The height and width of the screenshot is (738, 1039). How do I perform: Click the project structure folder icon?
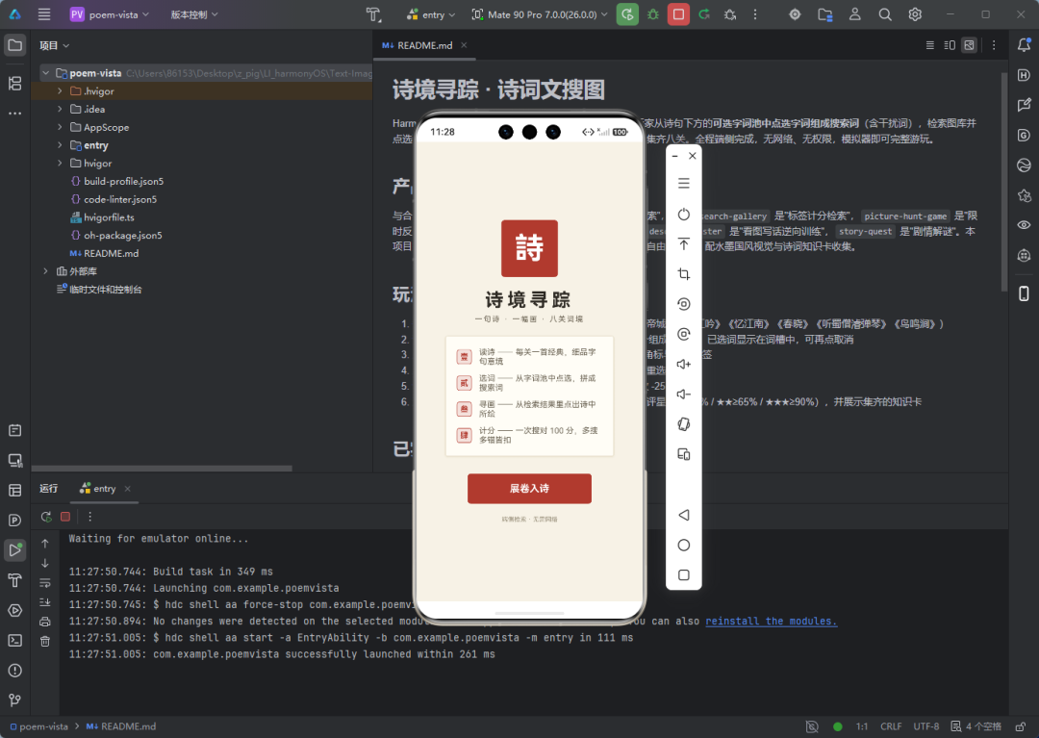(x=825, y=13)
